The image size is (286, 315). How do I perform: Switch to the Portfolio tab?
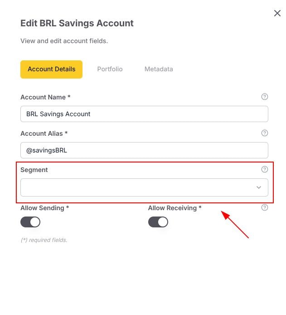point(110,69)
